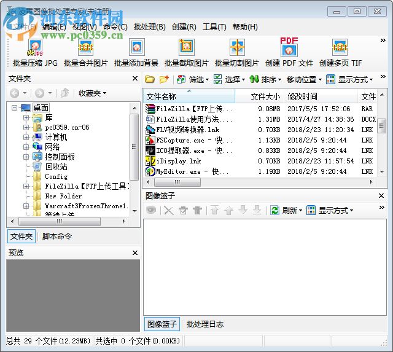Open the batch add background tool
393x352 pixels.
click(x=136, y=53)
